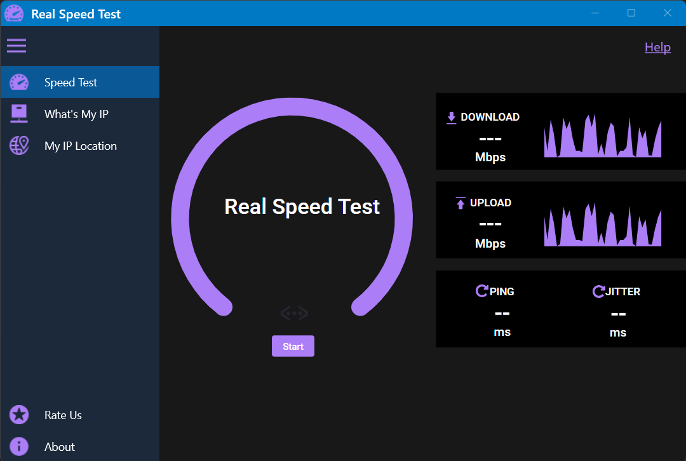Click the What's My IP monitor icon
This screenshot has height=461, width=686.
pos(19,114)
